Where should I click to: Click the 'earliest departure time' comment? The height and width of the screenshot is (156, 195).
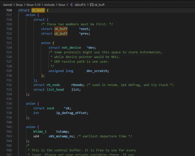[x=105, y=136]
